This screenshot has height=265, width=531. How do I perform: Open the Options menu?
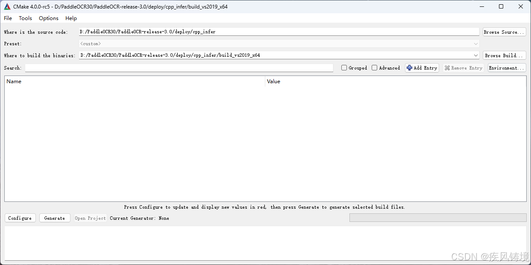click(49, 18)
